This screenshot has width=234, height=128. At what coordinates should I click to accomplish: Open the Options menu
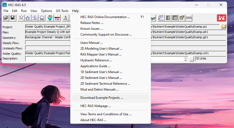pos(46,11)
